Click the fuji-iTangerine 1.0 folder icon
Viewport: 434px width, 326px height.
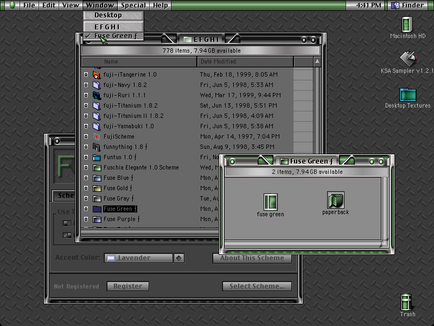[x=97, y=74]
